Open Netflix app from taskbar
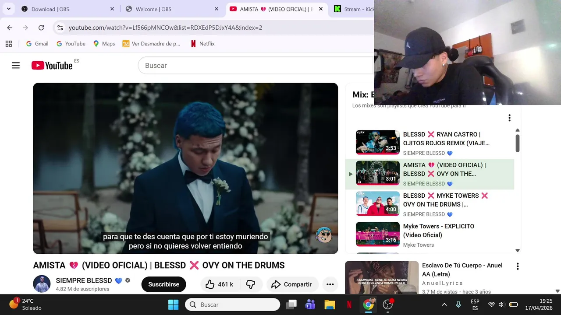561x315 pixels. click(349, 304)
